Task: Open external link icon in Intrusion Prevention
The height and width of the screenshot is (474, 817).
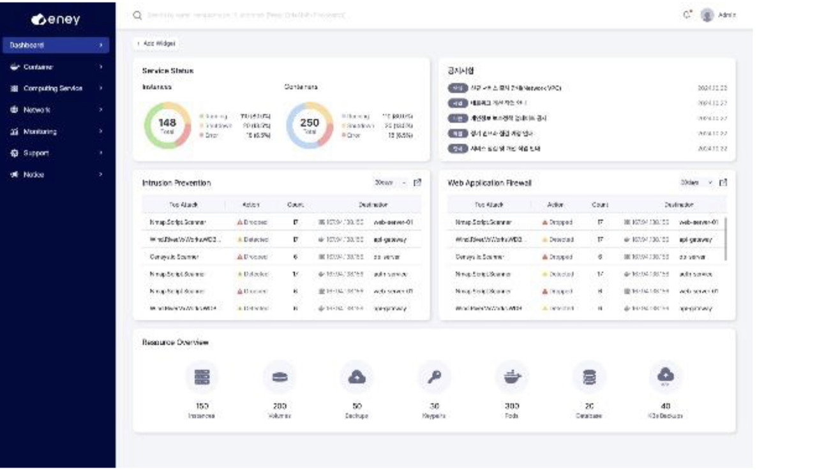Action: coord(417,183)
